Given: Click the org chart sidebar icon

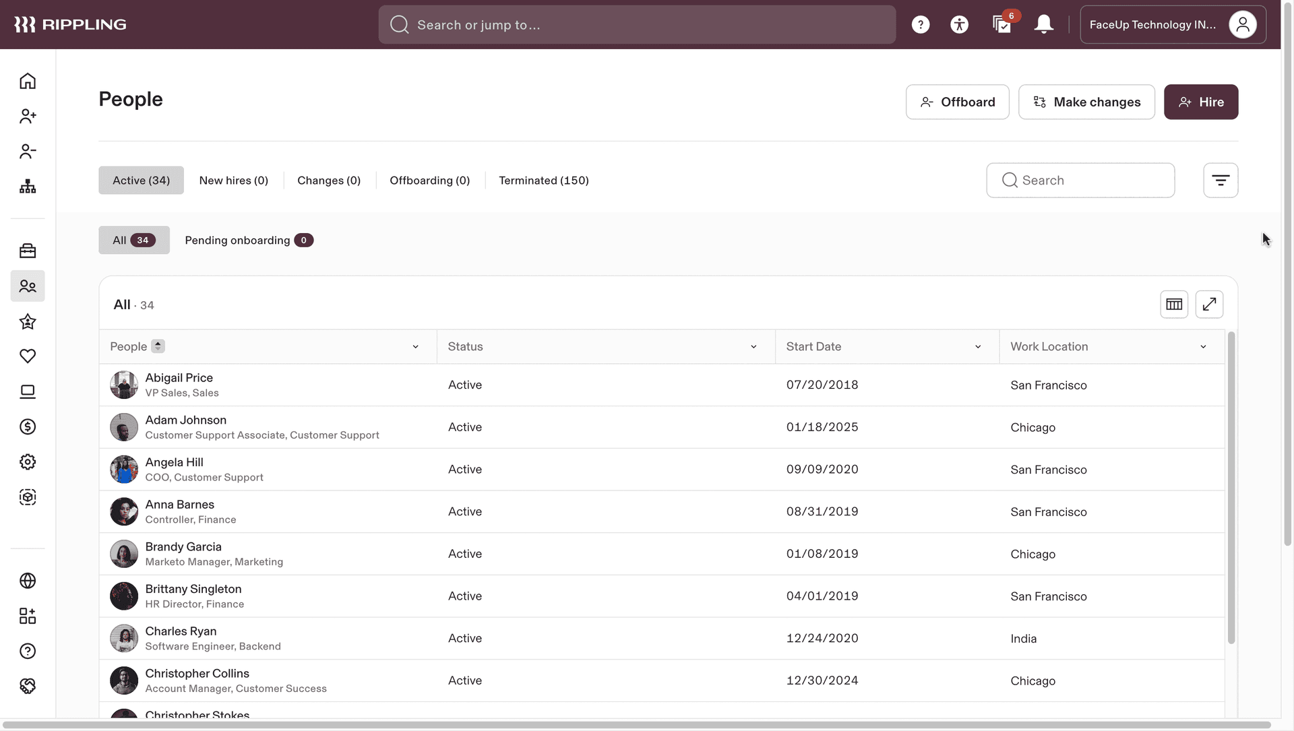Looking at the screenshot, I should click(x=28, y=187).
